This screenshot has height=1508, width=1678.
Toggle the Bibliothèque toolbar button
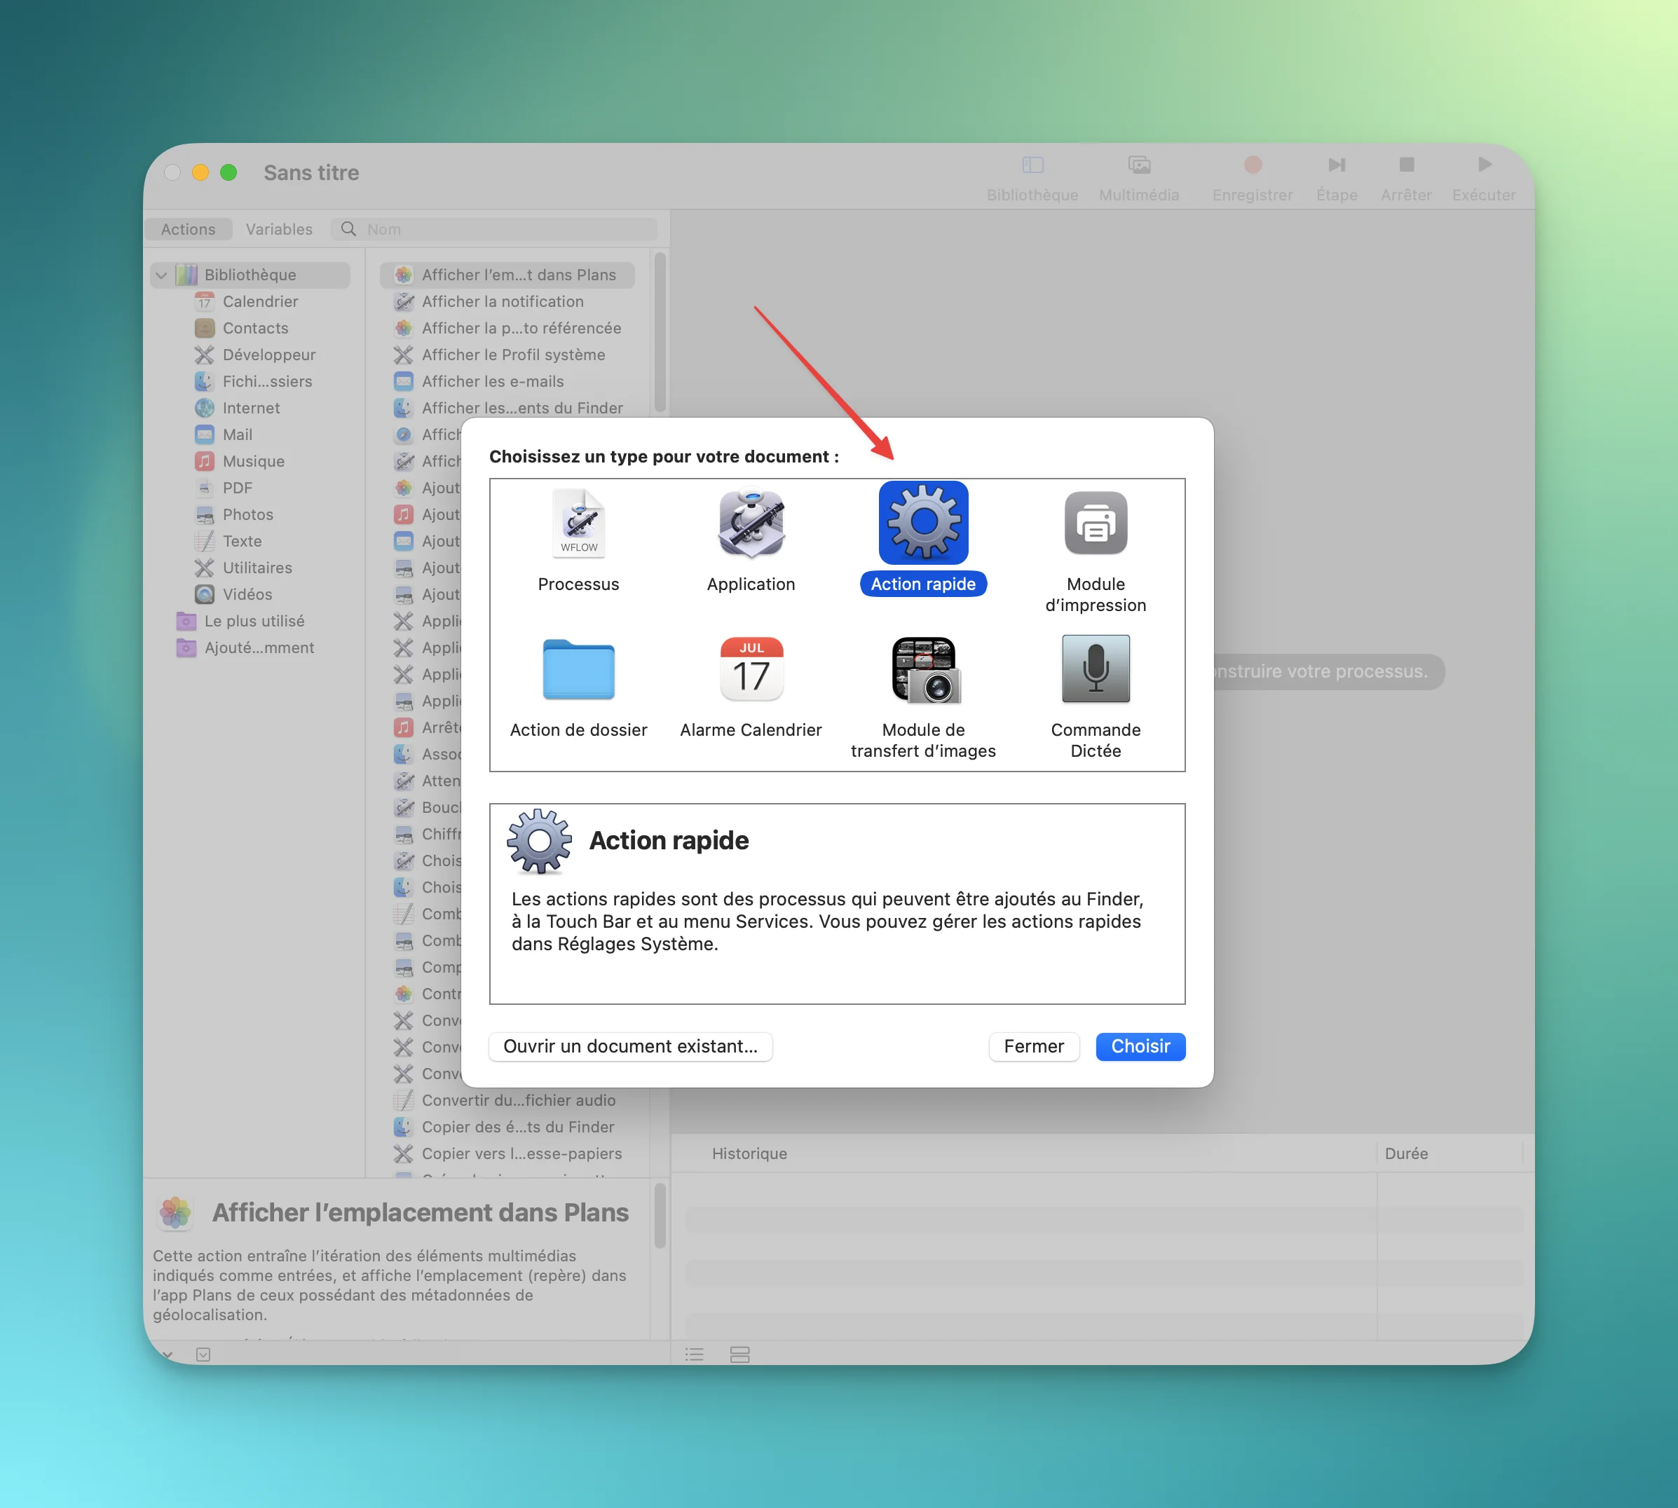1032,165
